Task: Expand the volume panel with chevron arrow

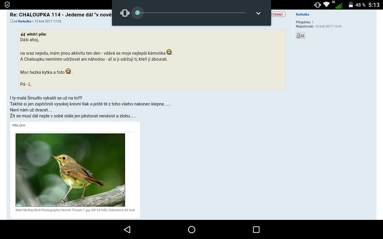Action: 258,13
